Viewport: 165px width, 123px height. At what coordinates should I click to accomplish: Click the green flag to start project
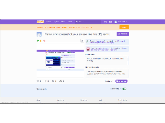coord(38,41)
